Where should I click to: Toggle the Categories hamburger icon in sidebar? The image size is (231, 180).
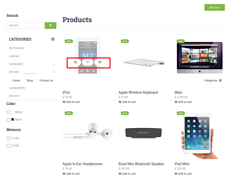[53, 39]
